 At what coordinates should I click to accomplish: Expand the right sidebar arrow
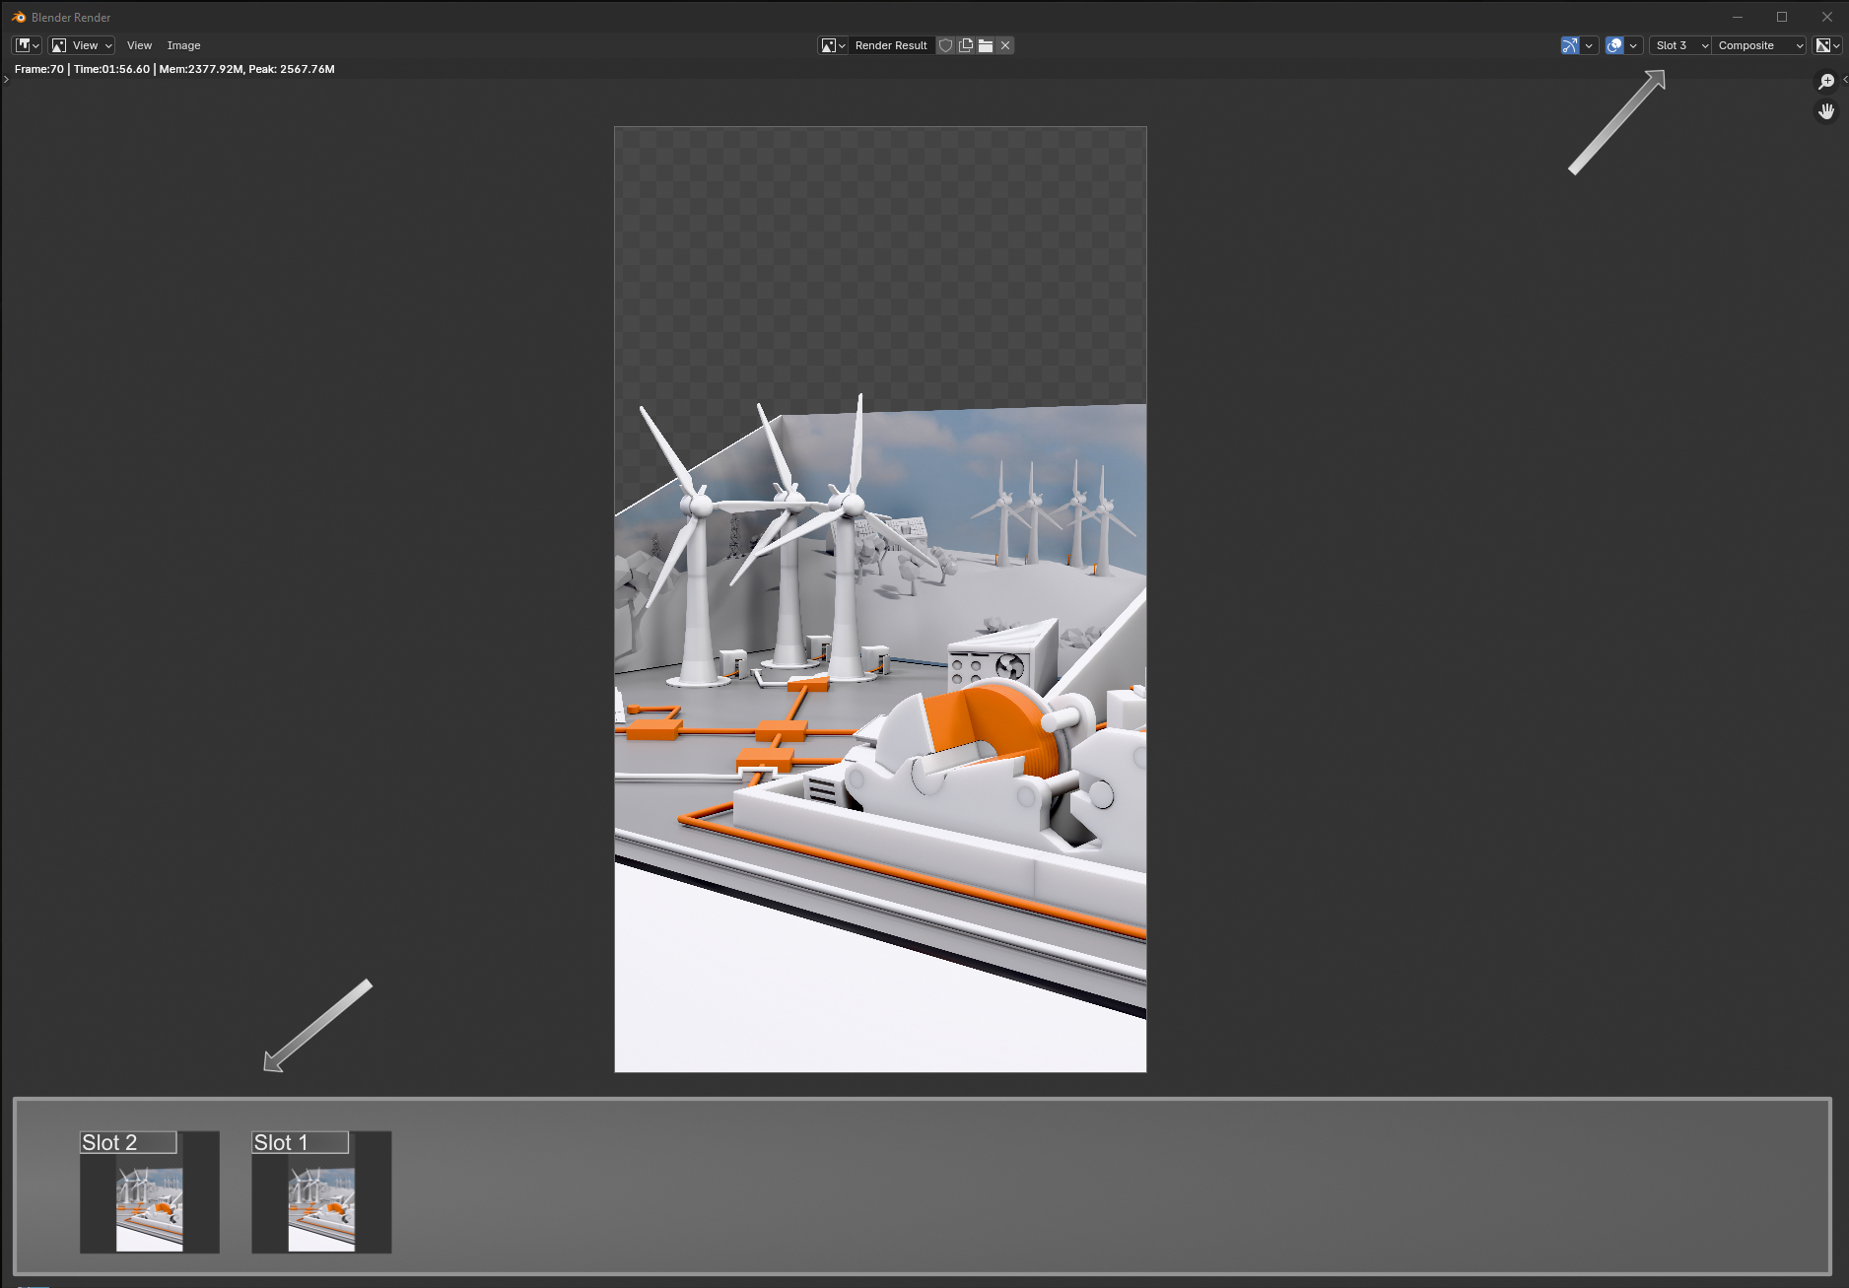pyautogui.click(x=1844, y=80)
